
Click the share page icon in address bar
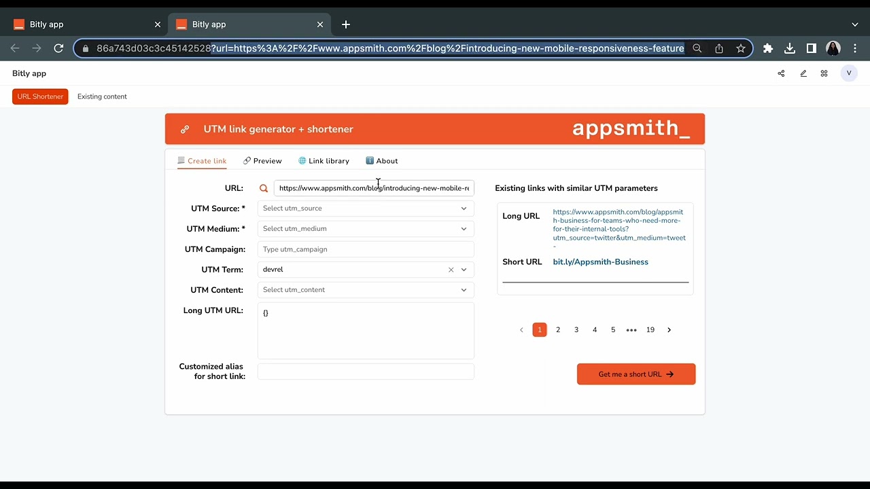coord(719,48)
